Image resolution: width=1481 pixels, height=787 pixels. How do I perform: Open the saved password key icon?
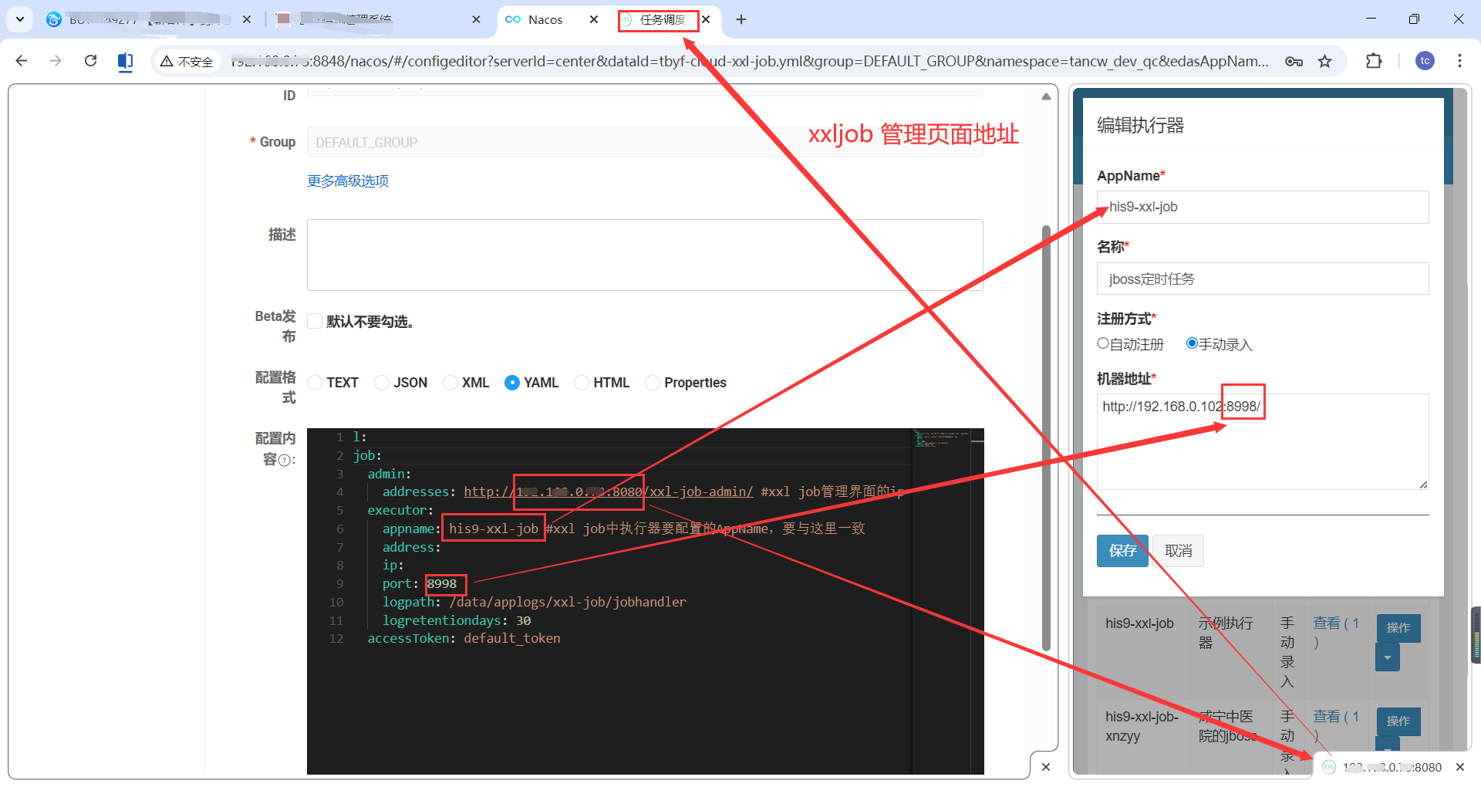tap(1294, 62)
